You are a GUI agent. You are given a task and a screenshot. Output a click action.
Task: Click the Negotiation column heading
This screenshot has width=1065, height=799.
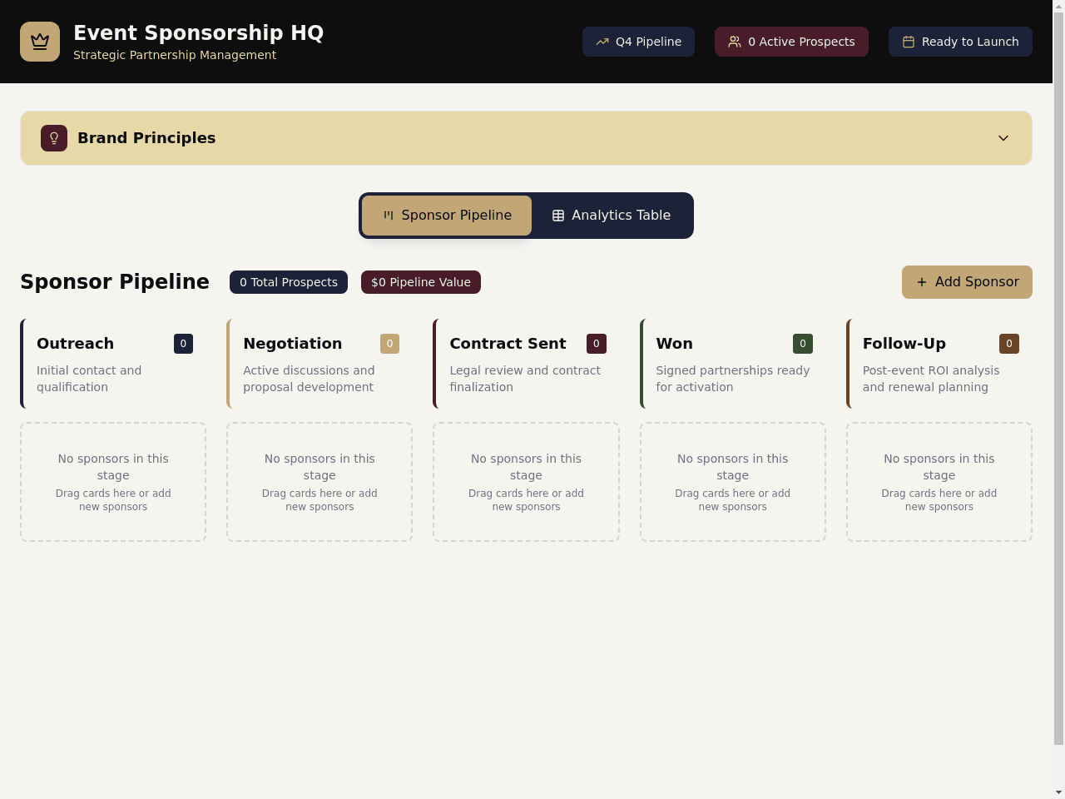[293, 344]
